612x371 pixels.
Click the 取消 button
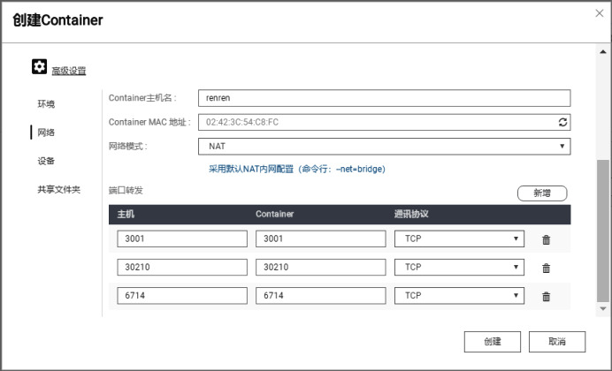point(557,342)
